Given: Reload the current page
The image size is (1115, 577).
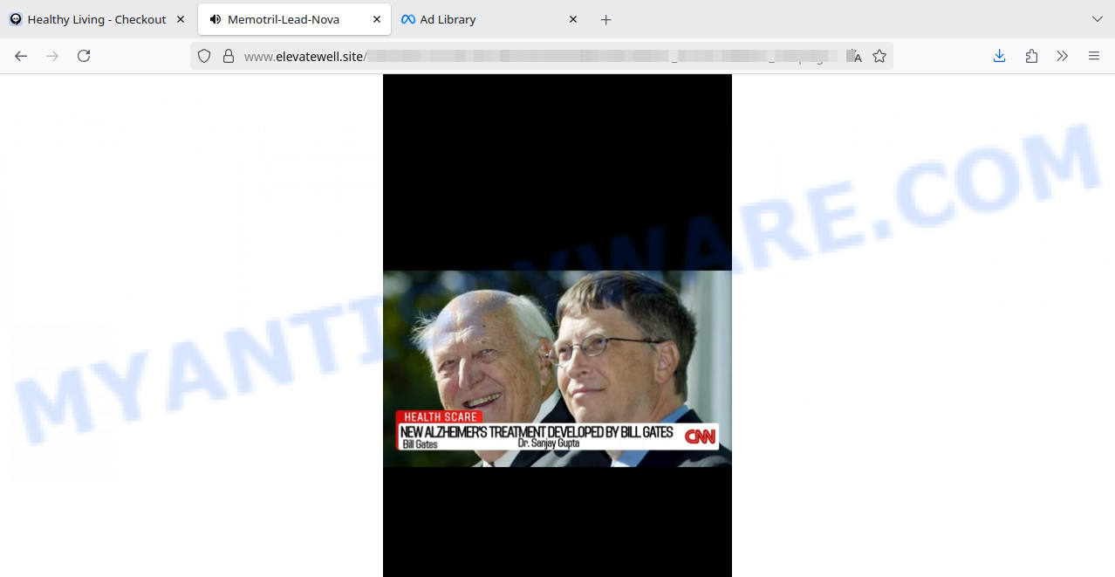Looking at the screenshot, I should (84, 56).
